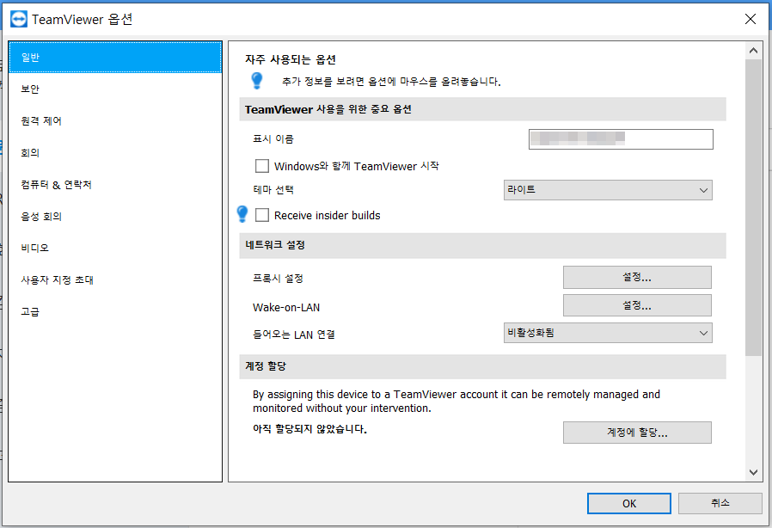Confirm with the OK button
Screen dimensions: 772x528
point(629,503)
